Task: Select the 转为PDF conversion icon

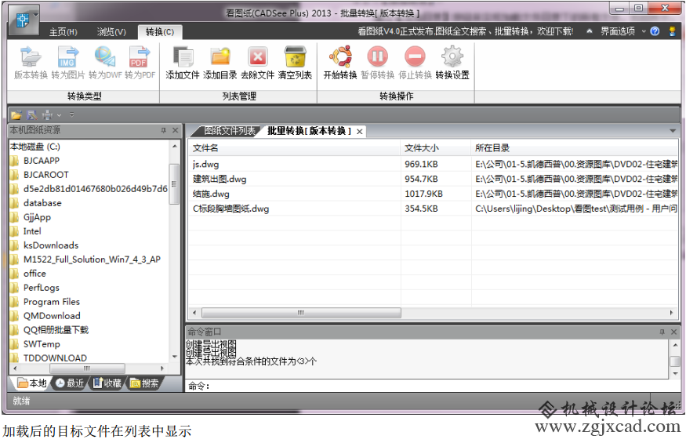Action: pyautogui.click(x=140, y=63)
